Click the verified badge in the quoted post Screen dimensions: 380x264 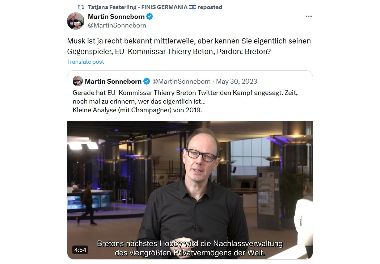147,81
